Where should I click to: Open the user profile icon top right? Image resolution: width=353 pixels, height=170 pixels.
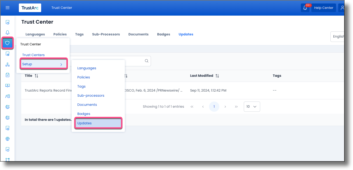pyautogui.click(x=342, y=8)
